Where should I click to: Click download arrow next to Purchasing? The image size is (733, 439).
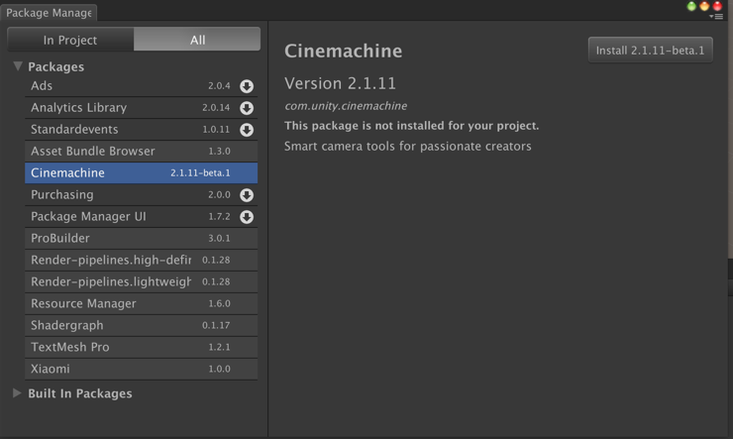247,195
